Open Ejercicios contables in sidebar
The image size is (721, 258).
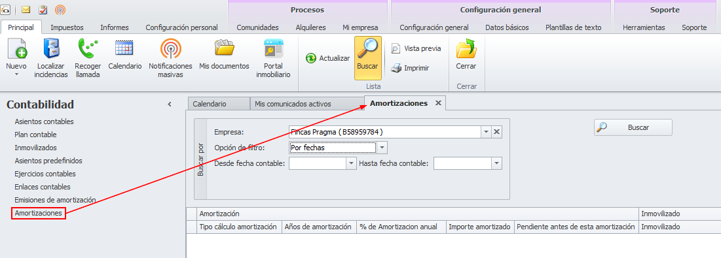tap(45, 174)
